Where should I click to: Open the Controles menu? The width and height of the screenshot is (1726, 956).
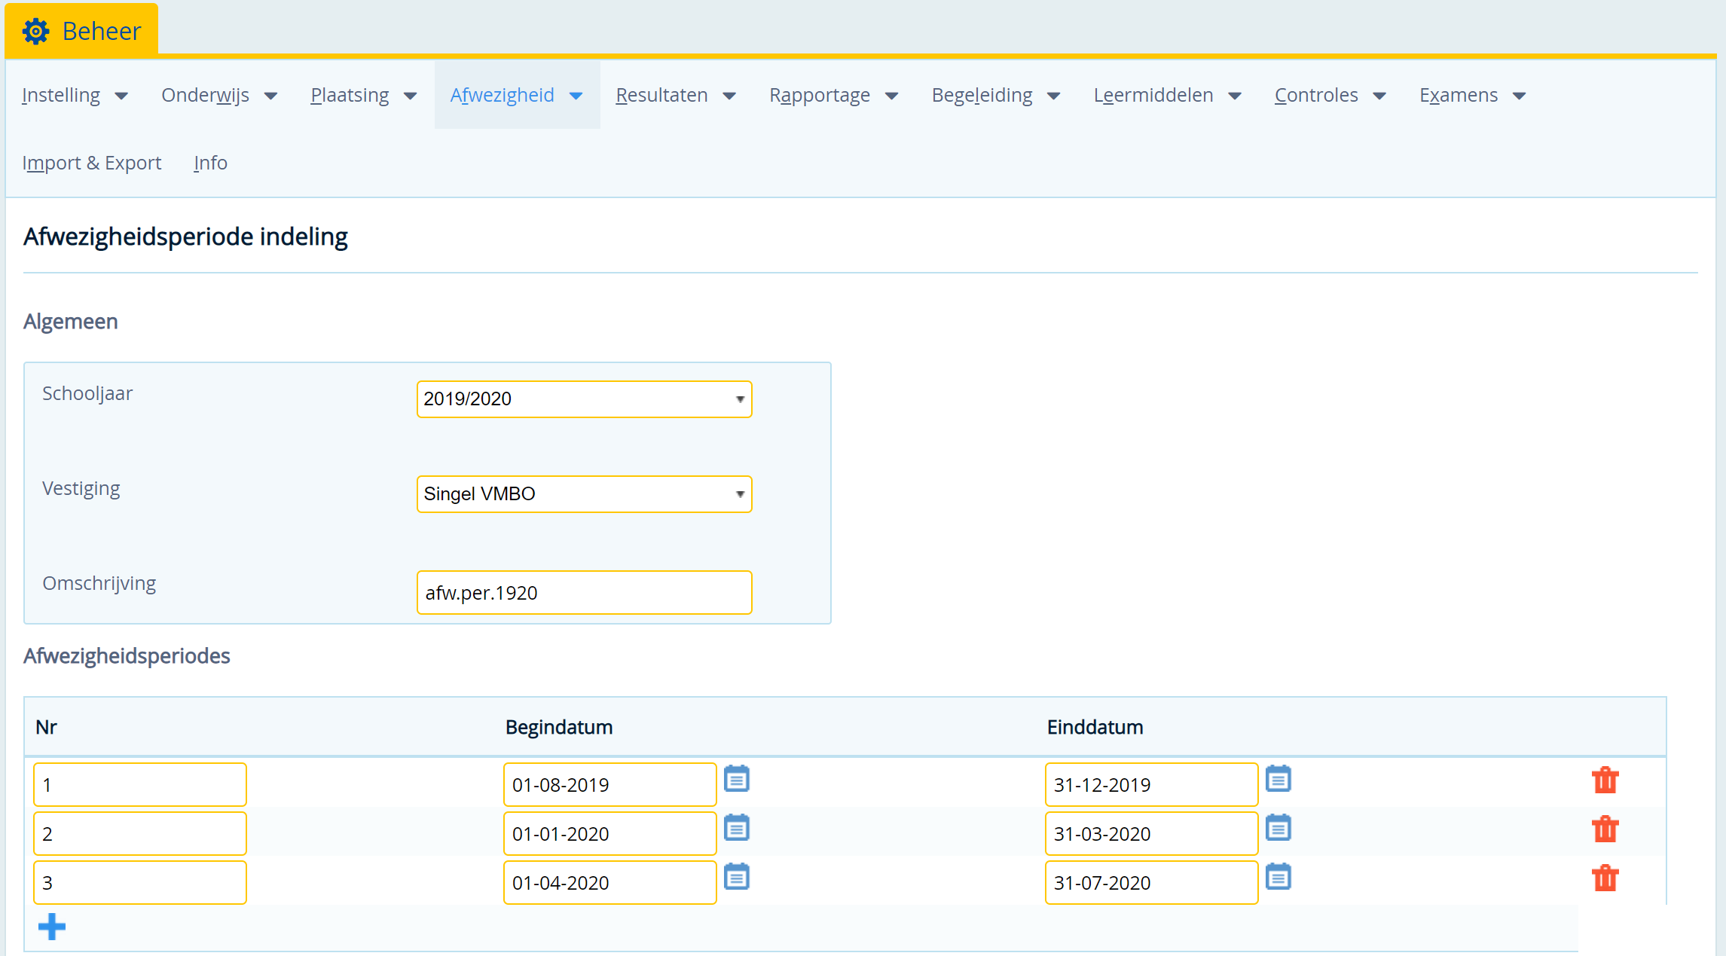1330,96
